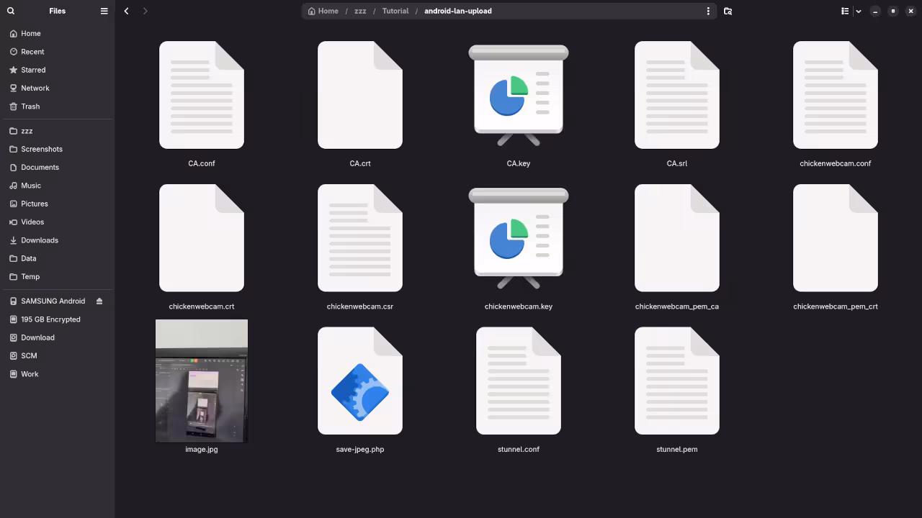
Task: Go back with the left arrow
Action: [126, 11]
